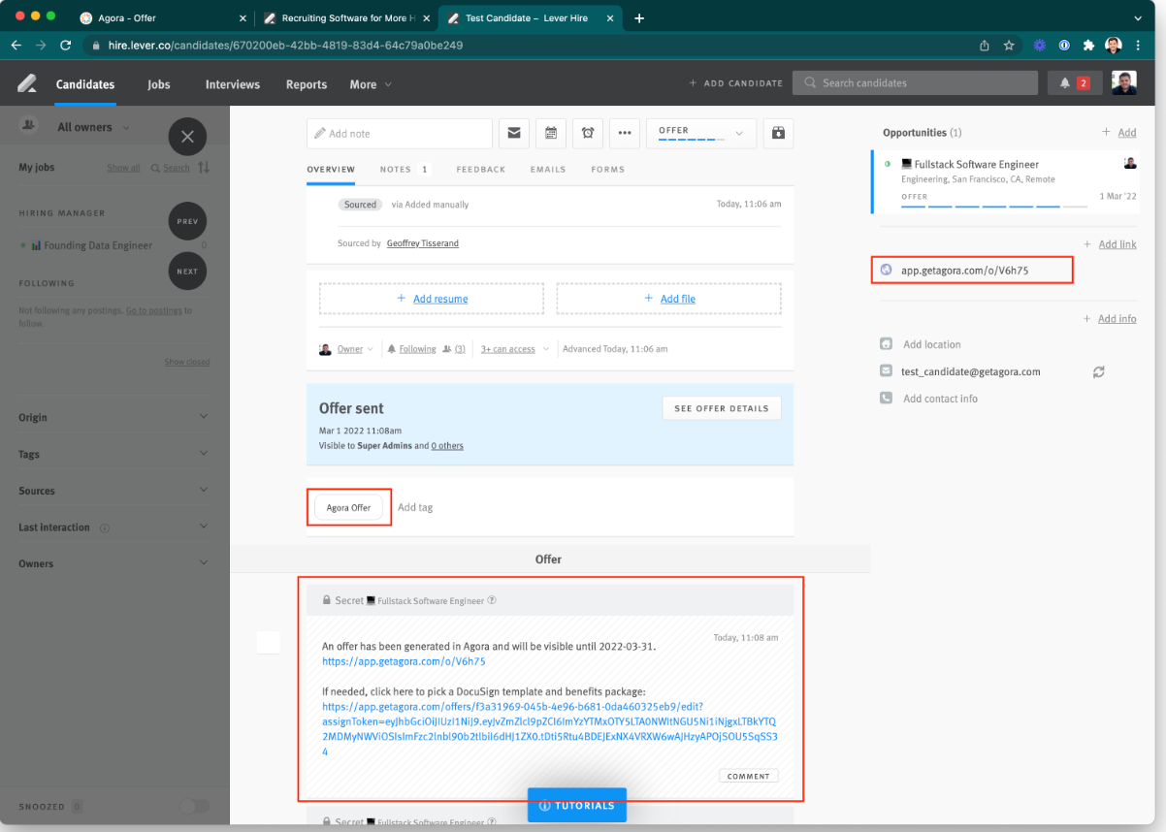This screenshot has width=1166, height=832.
Task: Click the archive candidate box icon
Action: (778, 133)
